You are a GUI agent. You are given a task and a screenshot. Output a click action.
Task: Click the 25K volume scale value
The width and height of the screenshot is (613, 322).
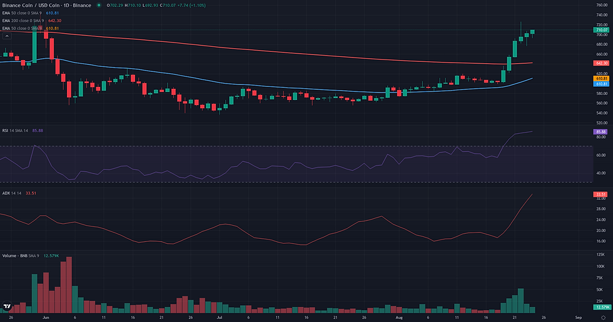[599, 301]
